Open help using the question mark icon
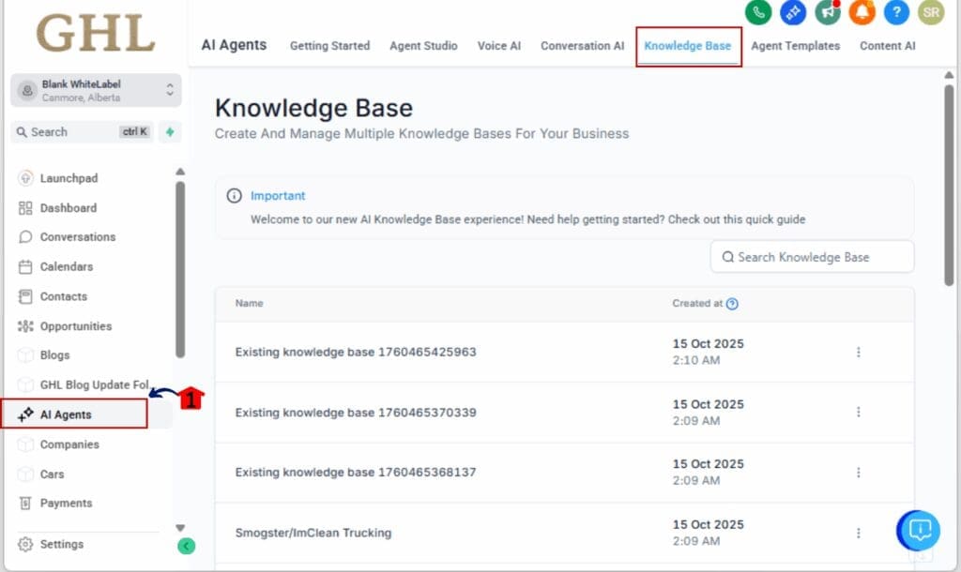961x572 pixels. [x=896, y=14]
